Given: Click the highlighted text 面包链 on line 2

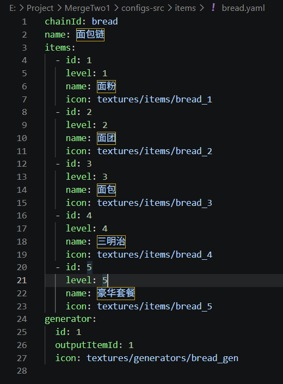Looking at the screenshot, I should (90, 34).
